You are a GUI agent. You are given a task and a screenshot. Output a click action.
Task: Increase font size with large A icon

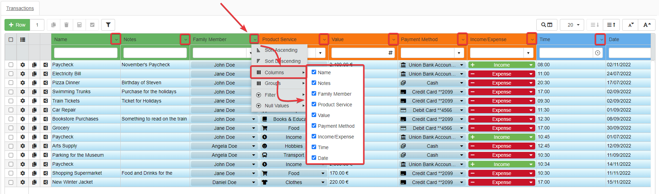pos(647,25)
